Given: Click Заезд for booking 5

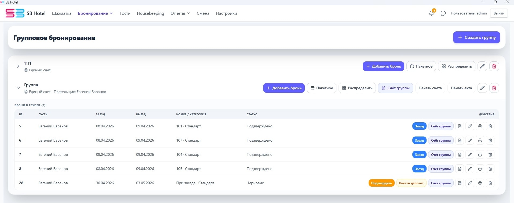Looking at the screenshot, I should [419, 126].
